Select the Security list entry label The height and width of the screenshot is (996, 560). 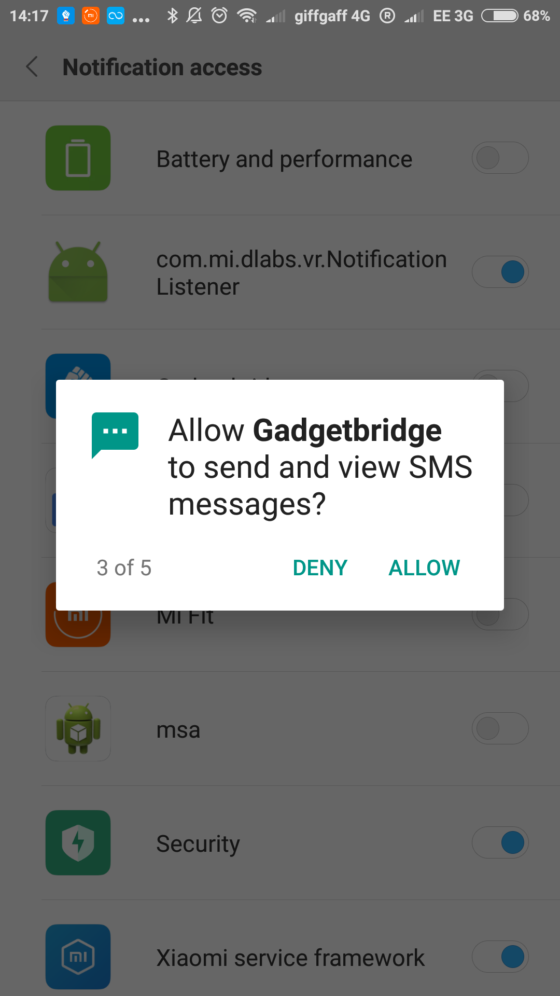(198, 844)
